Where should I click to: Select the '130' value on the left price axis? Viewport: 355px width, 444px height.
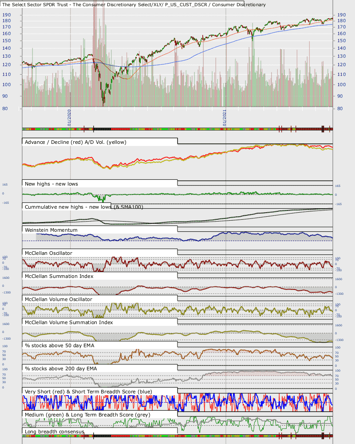coord(7,56)
